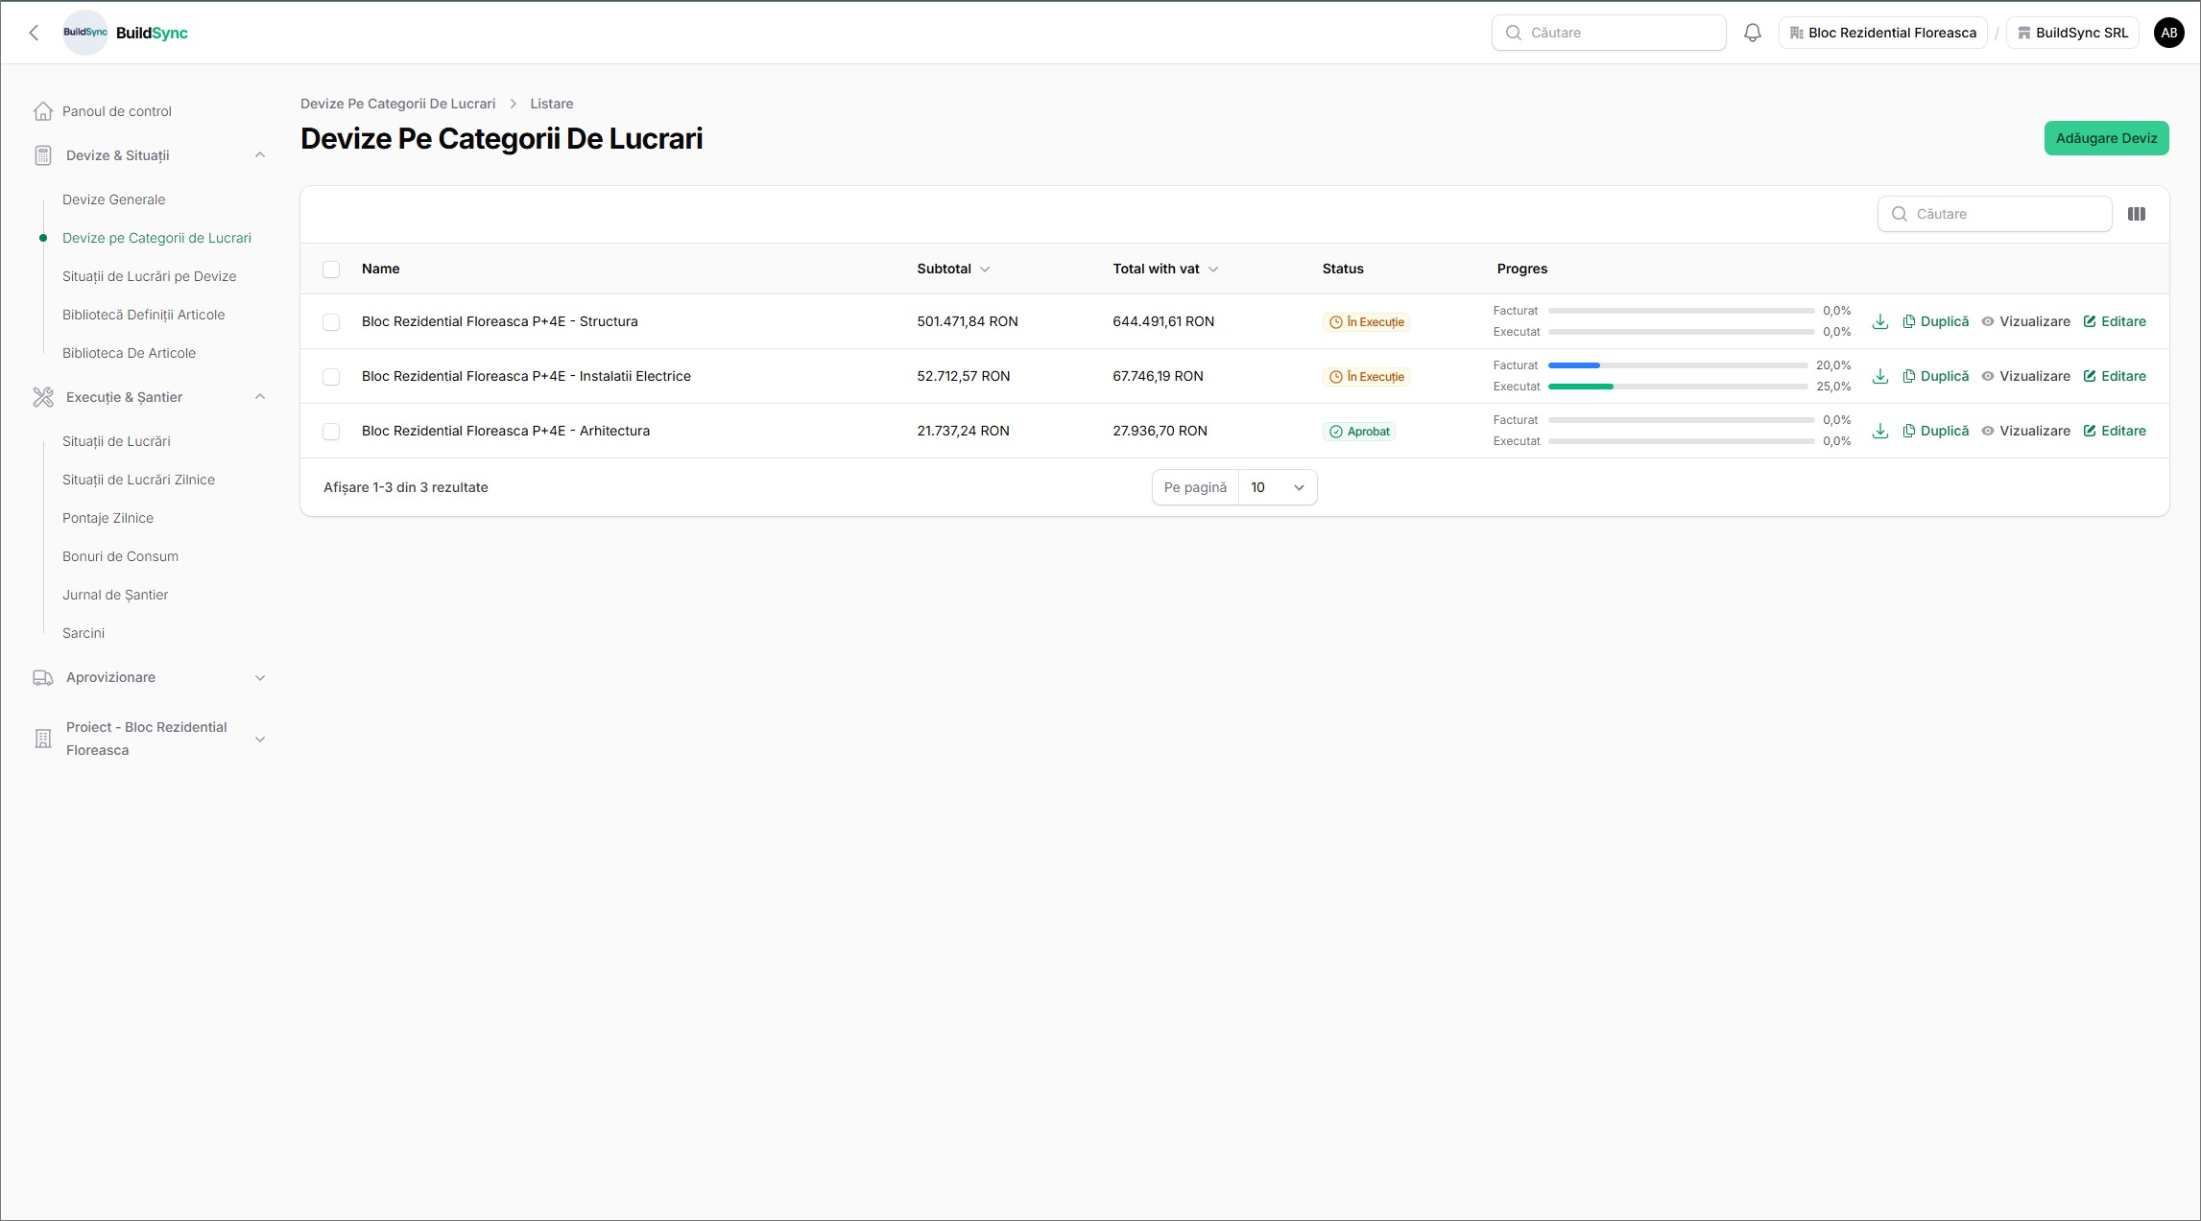Check the checkbox for the Structura row

pos(332,322)
